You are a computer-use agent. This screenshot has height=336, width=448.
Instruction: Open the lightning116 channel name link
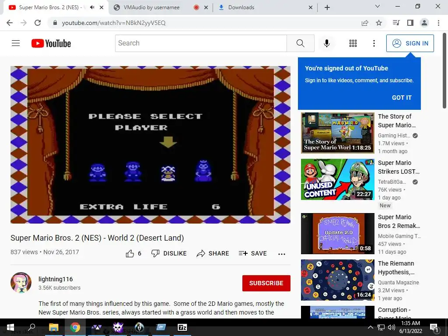[56, 279]
